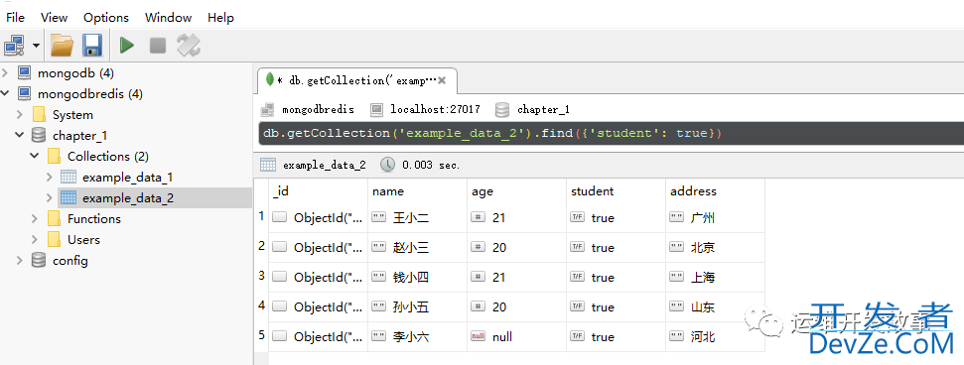The image size is (964, 365).
Task: Select the student true cell in row 2
Action: pyautogui.click(x=616, y=248)
